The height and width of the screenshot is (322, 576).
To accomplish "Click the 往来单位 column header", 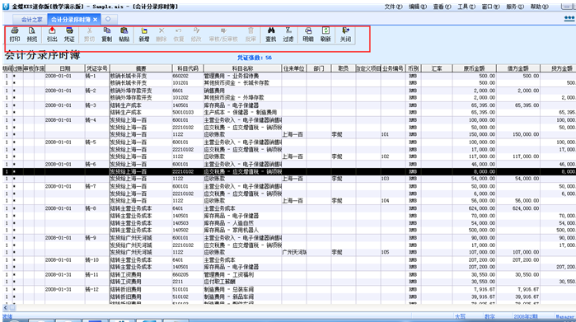I will pos(294,68).
